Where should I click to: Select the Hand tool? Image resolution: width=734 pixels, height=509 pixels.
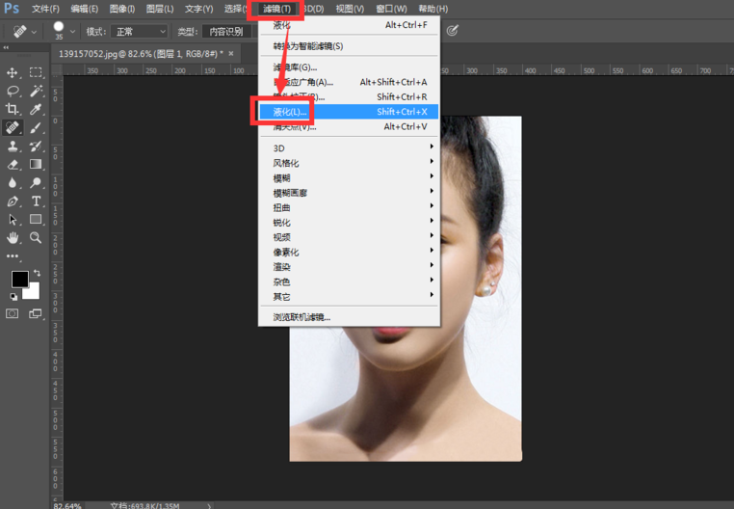pyautogui.click(x=13, y=237)
